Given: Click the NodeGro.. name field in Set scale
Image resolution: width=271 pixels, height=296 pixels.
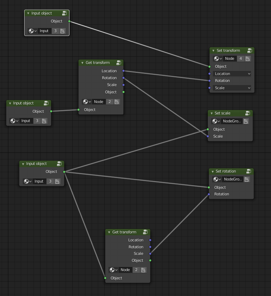Looking at the screenshot, I should coord(232,121).
